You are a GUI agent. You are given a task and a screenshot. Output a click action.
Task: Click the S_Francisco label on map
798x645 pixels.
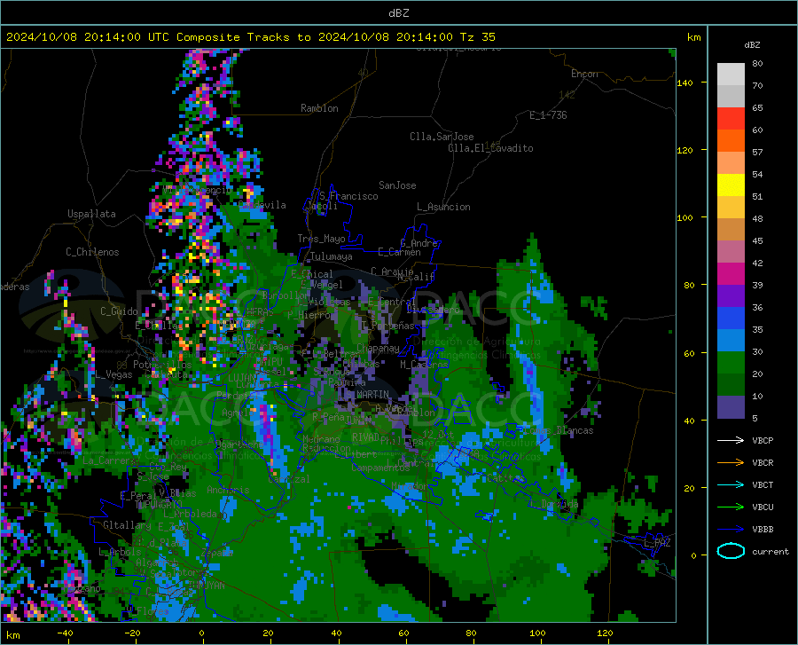(x=348, y=196)
